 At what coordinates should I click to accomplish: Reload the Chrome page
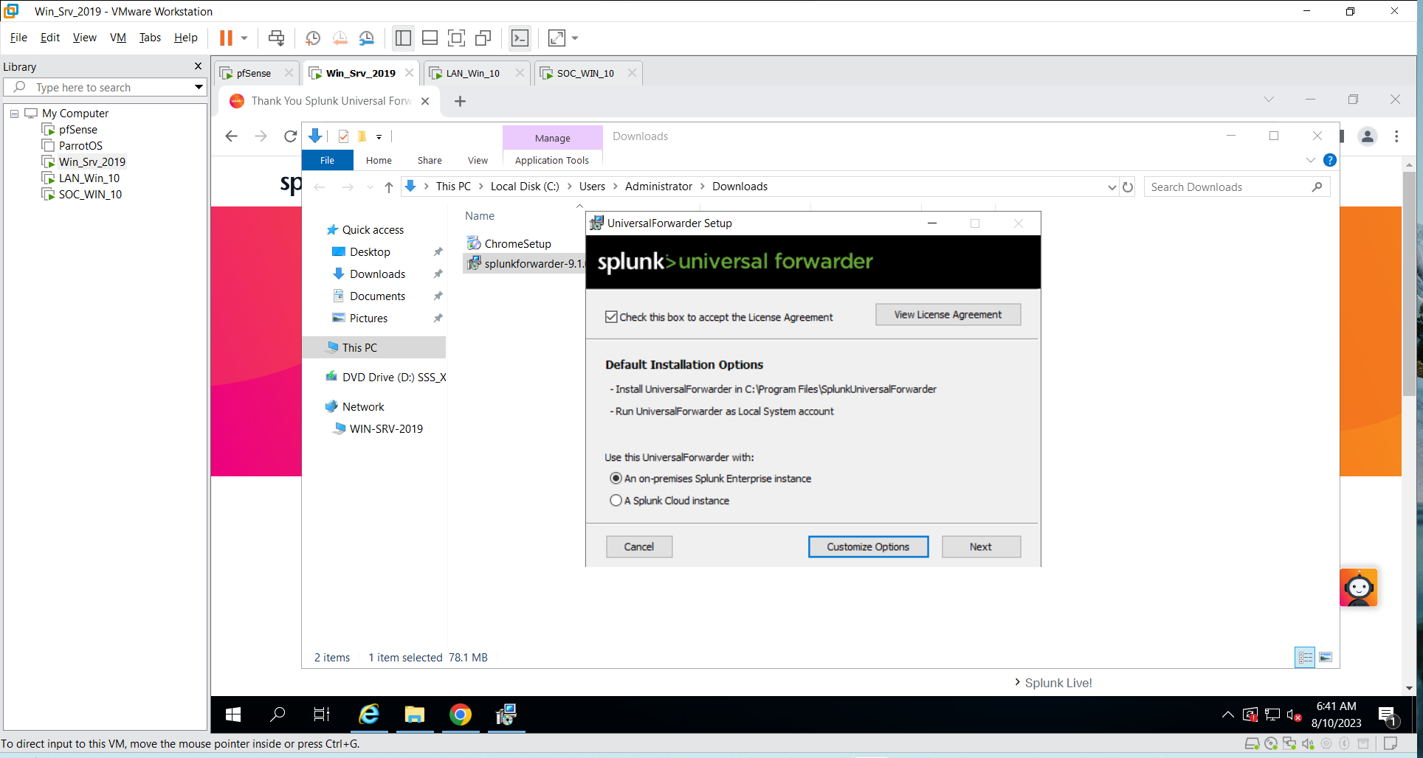click(290, 136)
